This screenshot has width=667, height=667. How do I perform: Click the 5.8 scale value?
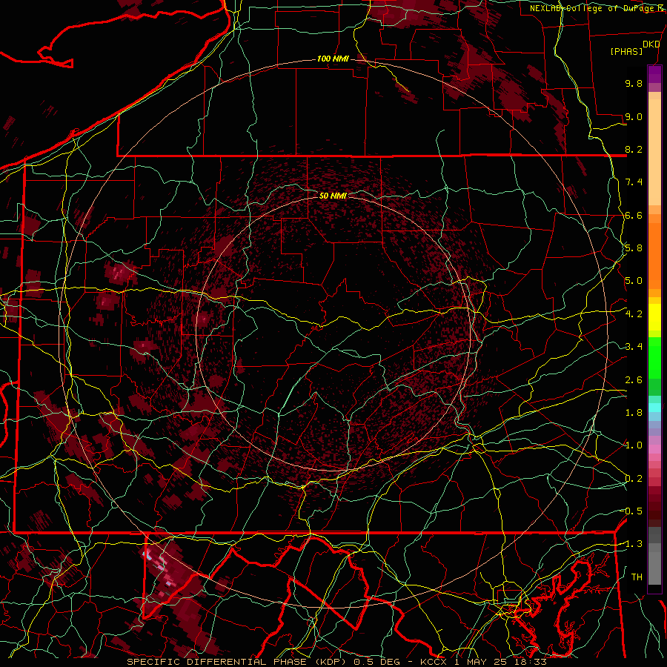coord(634,248)
